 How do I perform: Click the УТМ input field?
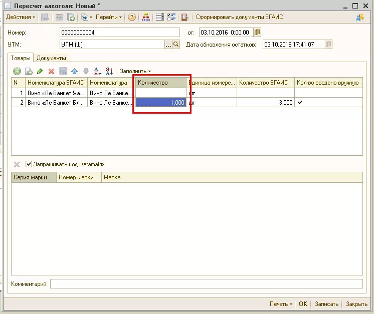pos(112,45)
